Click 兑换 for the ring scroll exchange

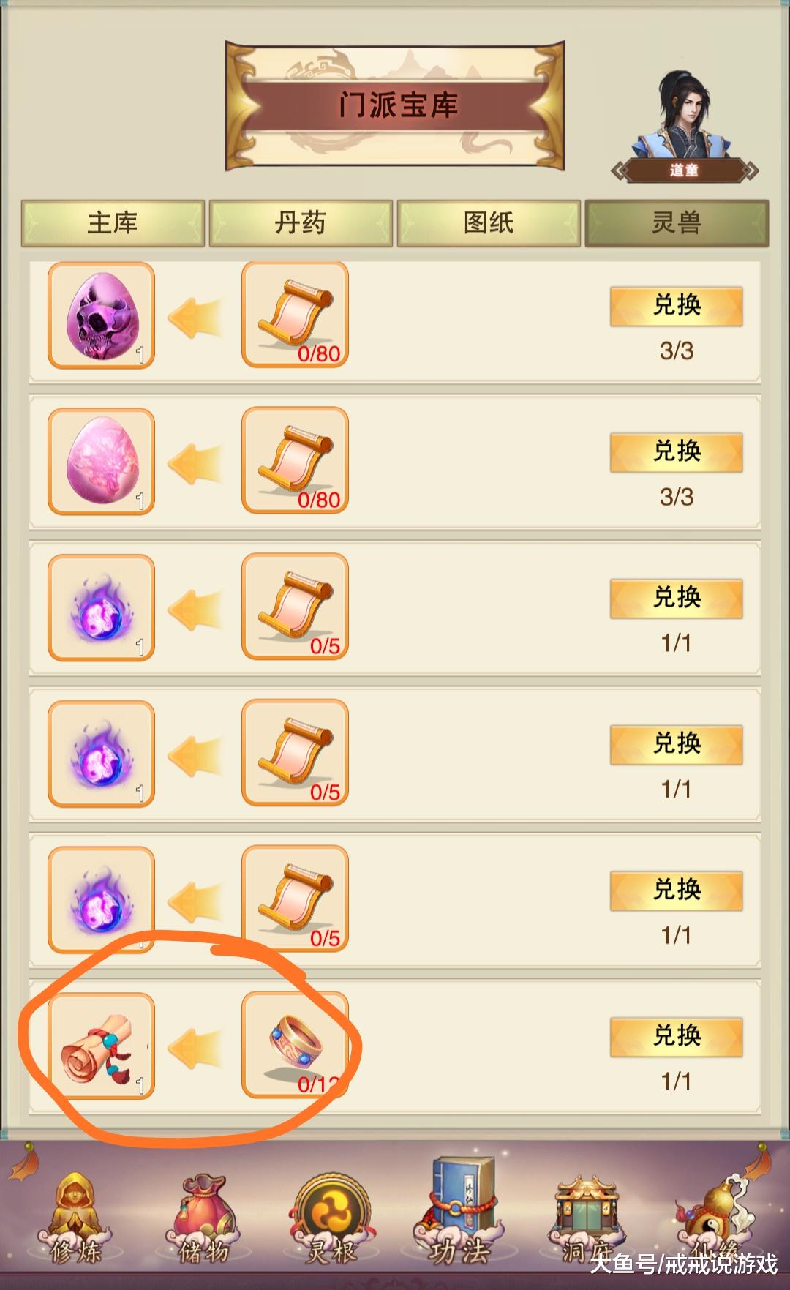677,1037
